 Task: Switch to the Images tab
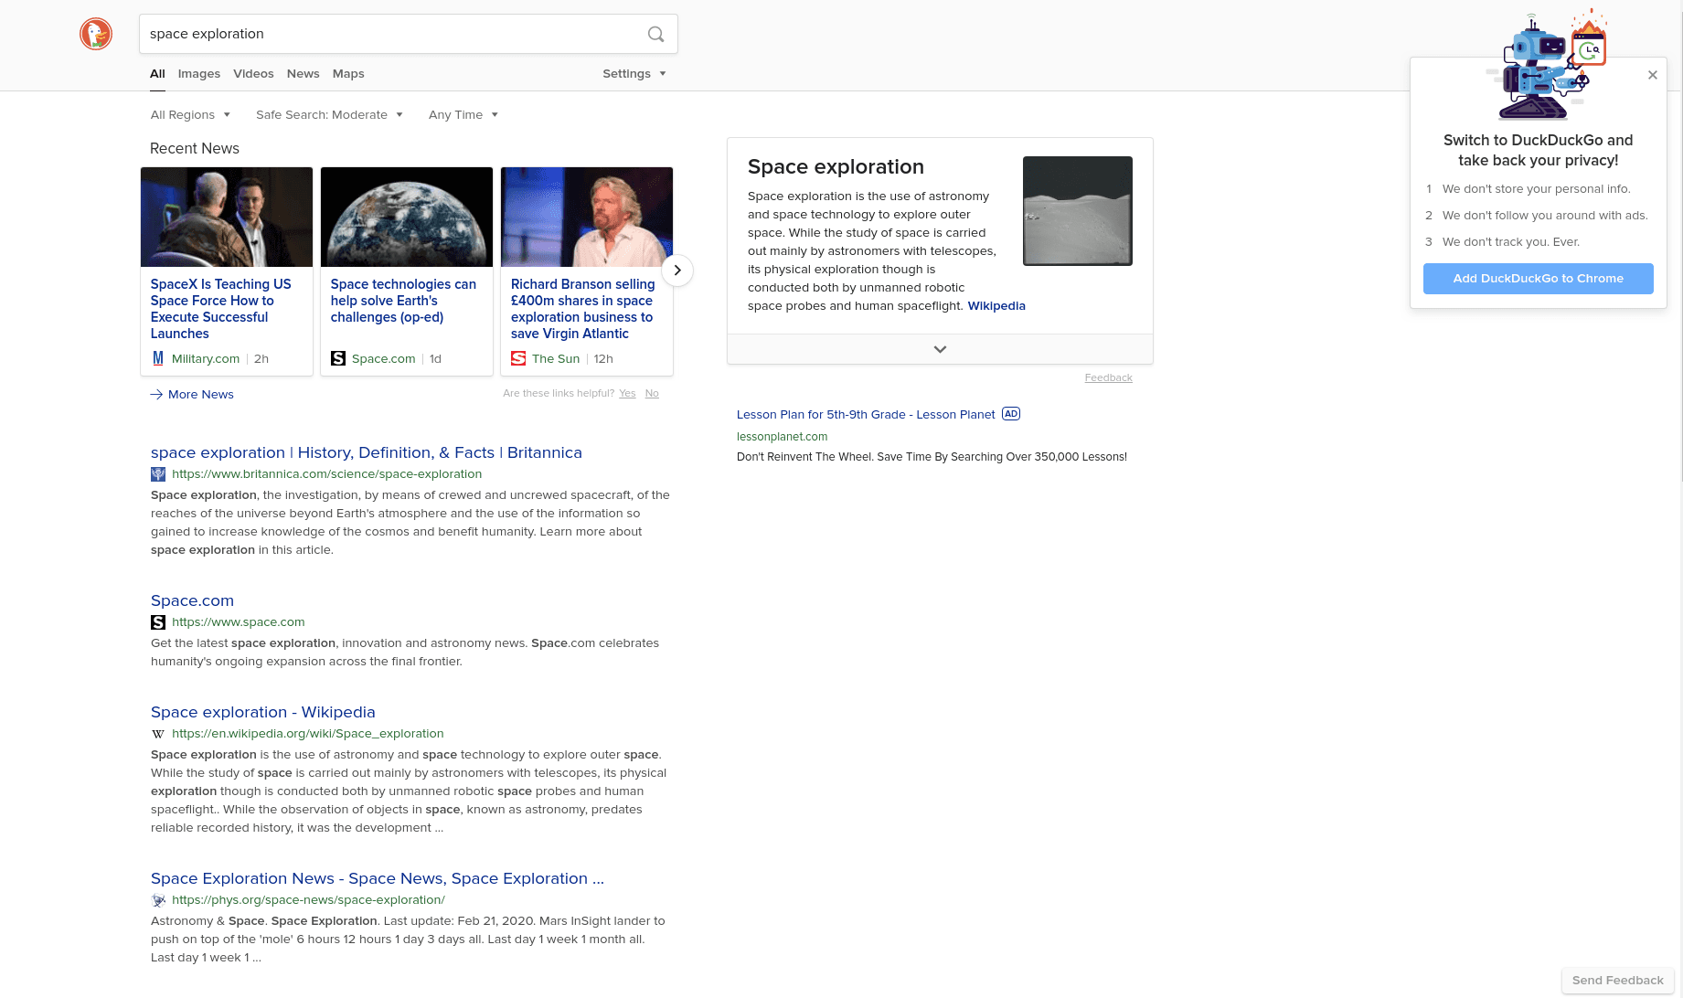(198, 74)
